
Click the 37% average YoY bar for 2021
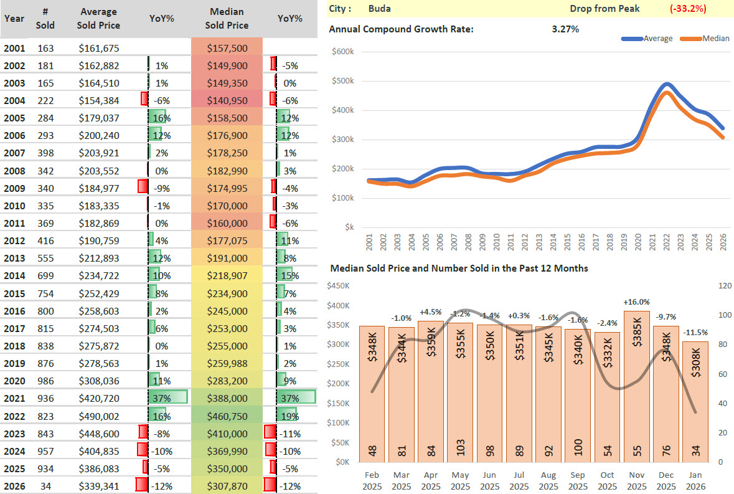click(168, 398)
